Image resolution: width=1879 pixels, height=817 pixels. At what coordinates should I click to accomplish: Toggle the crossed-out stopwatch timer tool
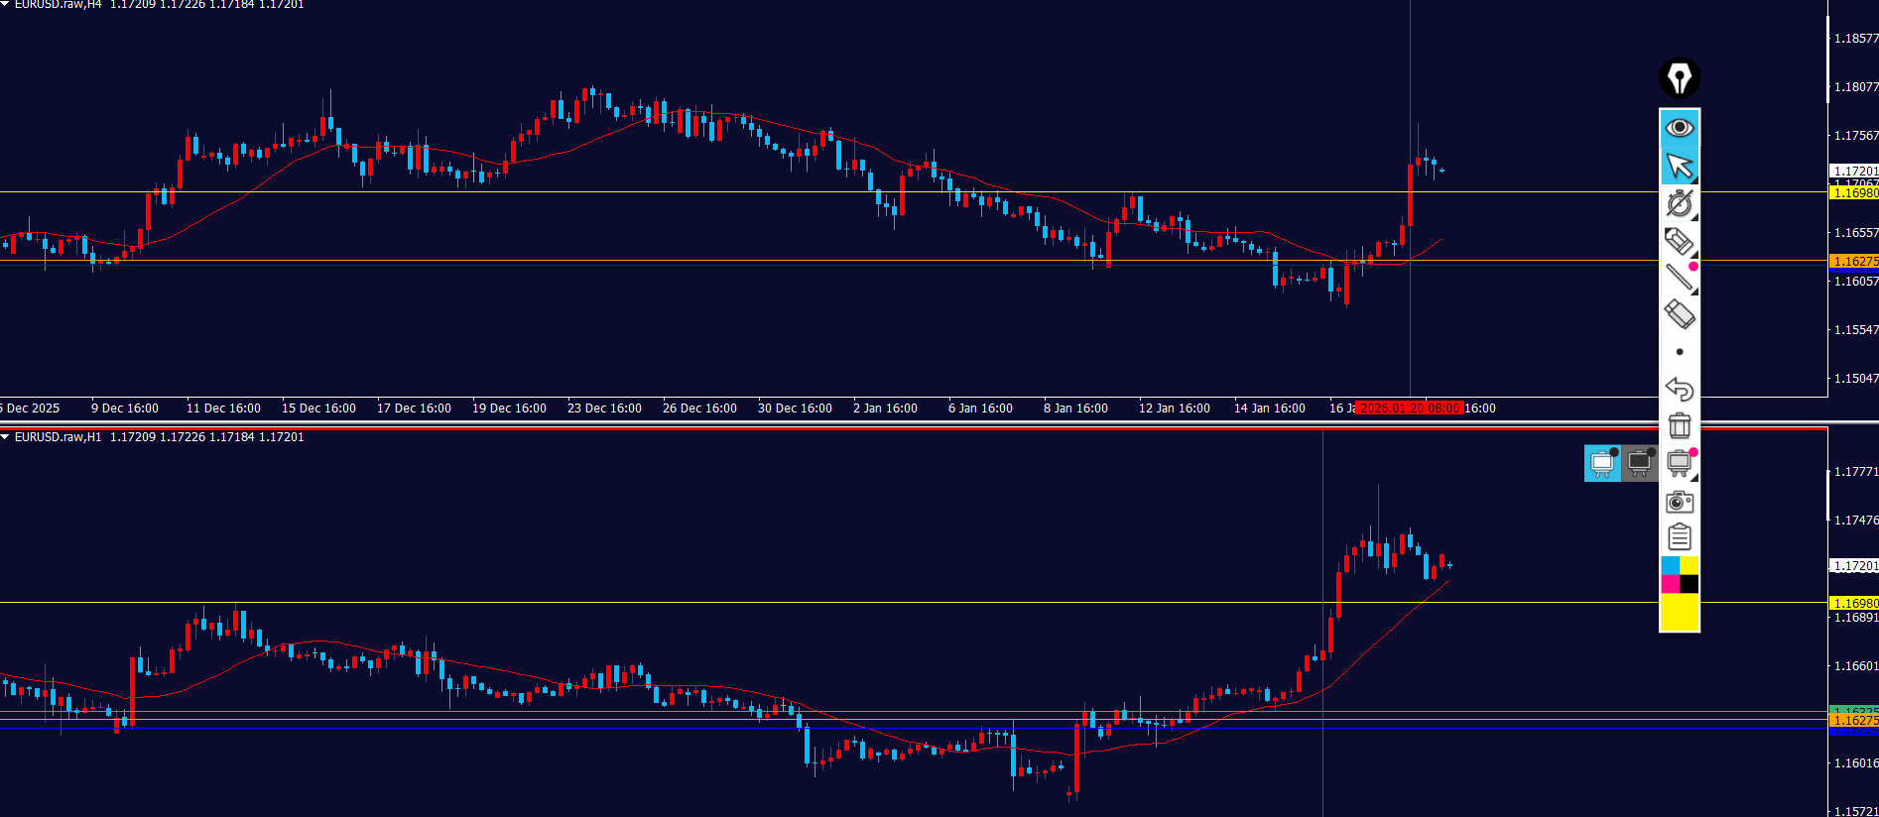(x=1679, y=203)
